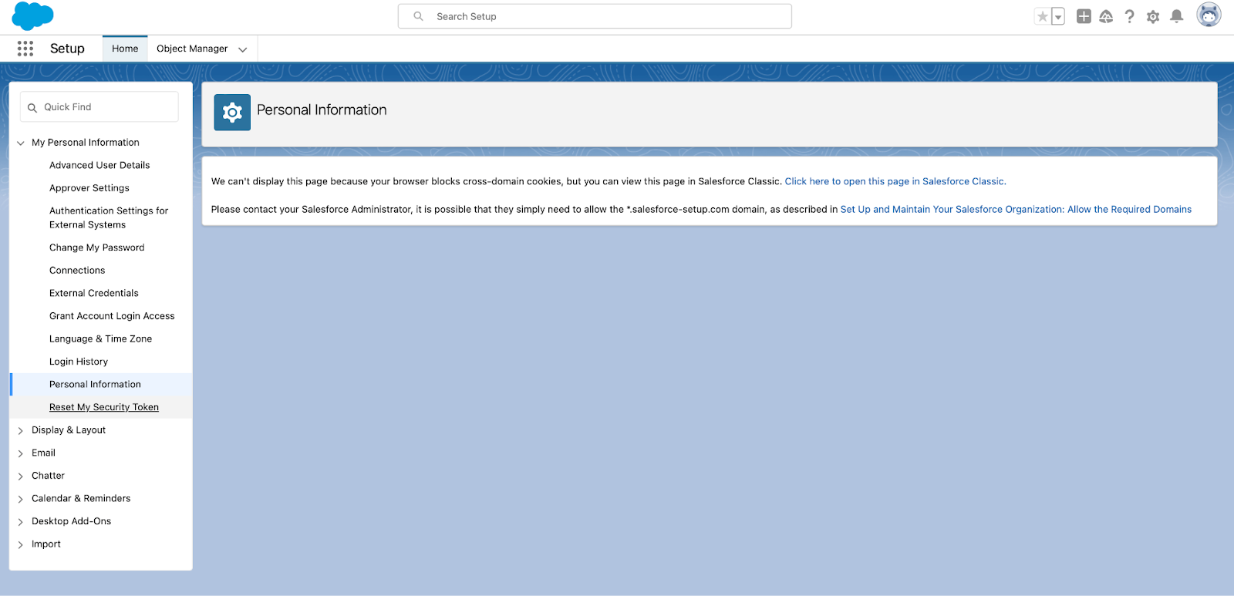Click the Personal Information gear icon
The height and width of the screenshot is (596, 1234).
point(232,113)
